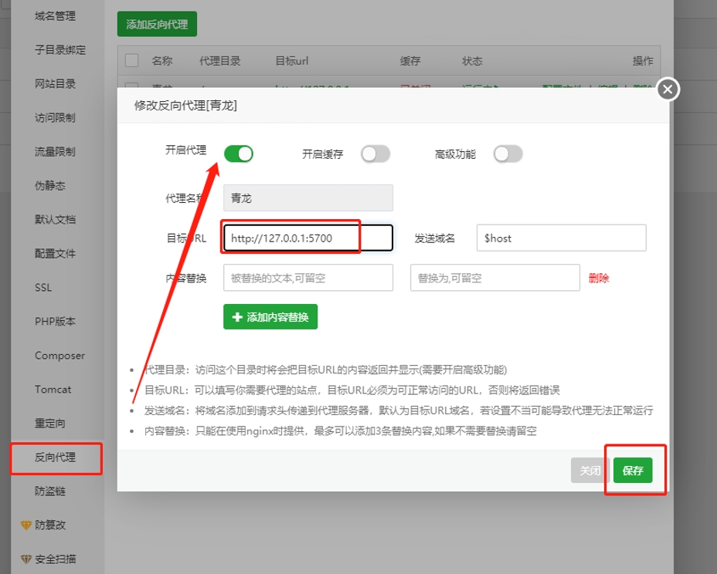
Task: Toggle the 开启代理 switch off
Action: [x=239, y=154]
